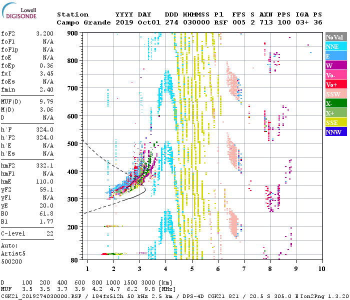Click the 500 km height axis label
The width and height of the screenshot is (350, 300).
72,143
